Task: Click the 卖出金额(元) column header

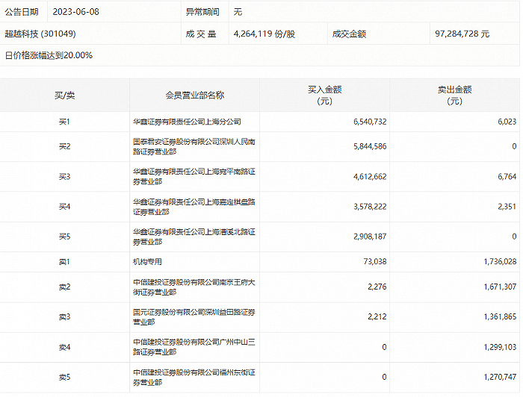Action: [x=454, y=96]
